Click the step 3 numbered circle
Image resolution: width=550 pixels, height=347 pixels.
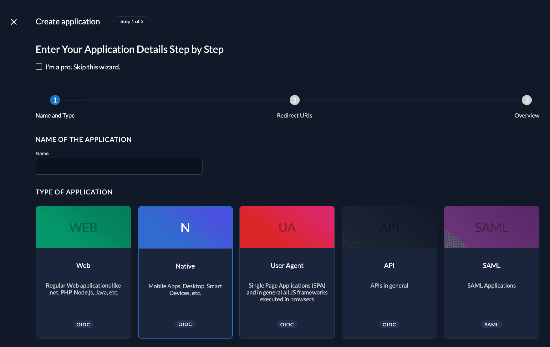tap(527, 100)
